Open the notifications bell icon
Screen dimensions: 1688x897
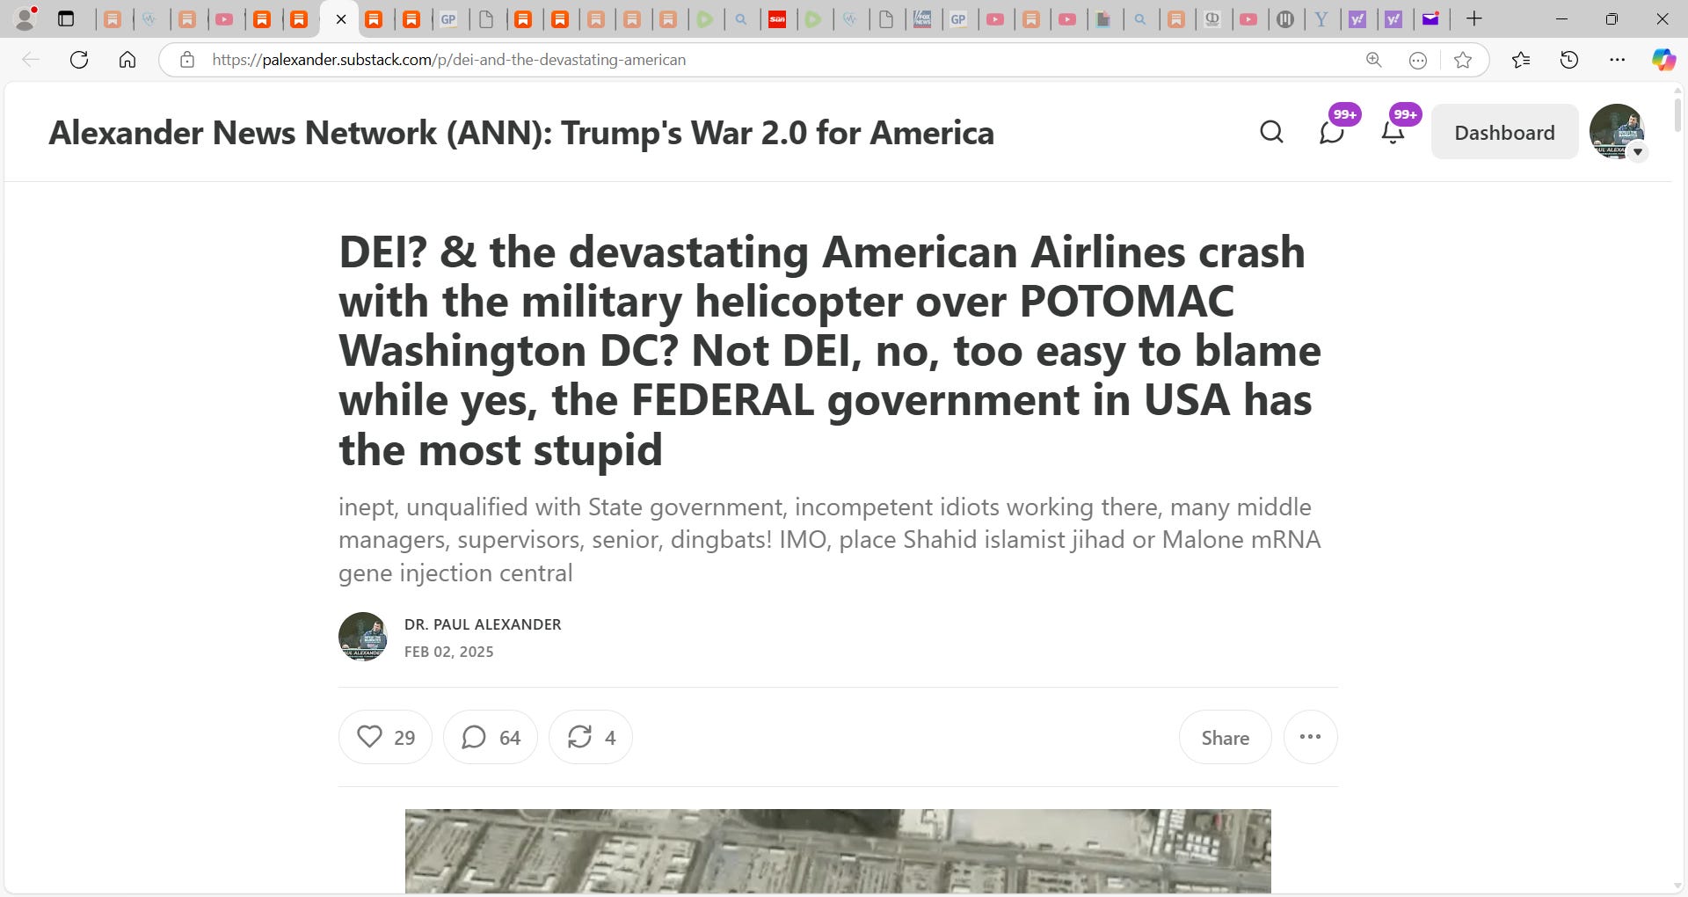tap(1393, 133)
